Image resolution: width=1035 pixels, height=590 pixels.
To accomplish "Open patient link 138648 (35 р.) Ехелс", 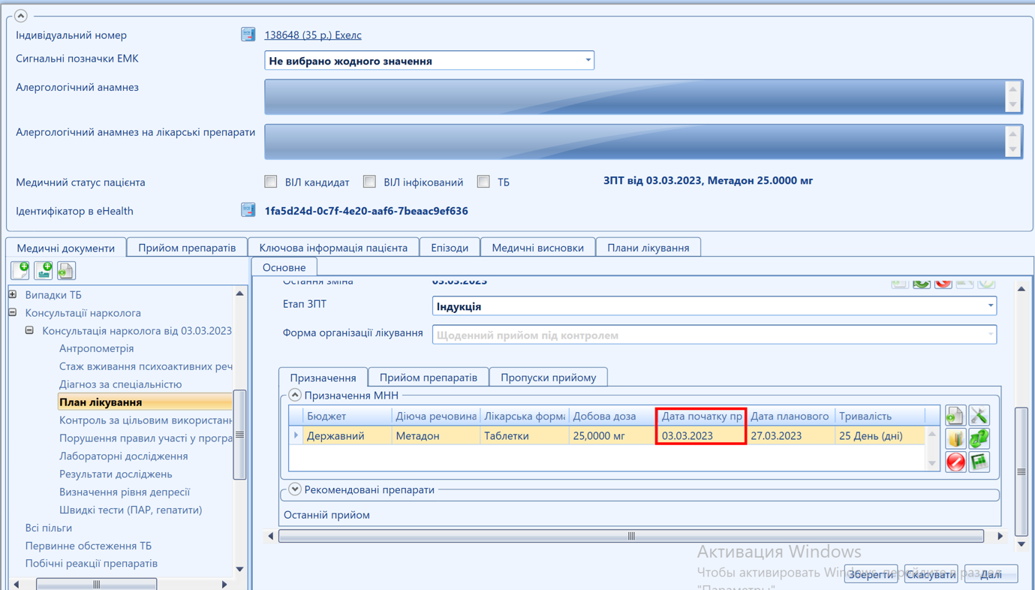I will tap(313, 35).
